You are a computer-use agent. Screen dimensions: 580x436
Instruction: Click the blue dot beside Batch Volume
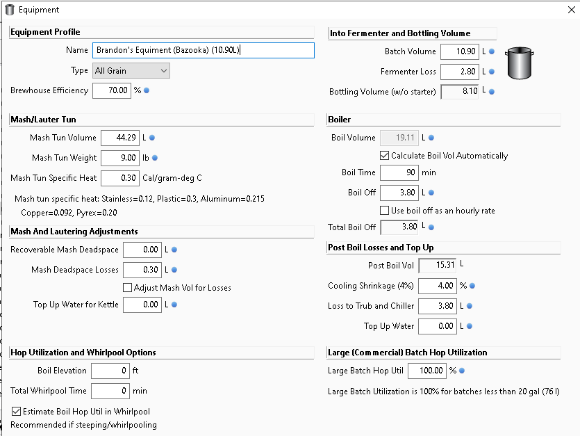(x=492, y=51)
